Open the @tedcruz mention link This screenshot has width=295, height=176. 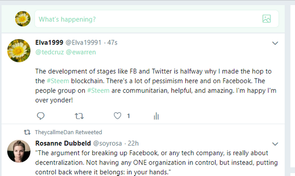click(50, 52)
